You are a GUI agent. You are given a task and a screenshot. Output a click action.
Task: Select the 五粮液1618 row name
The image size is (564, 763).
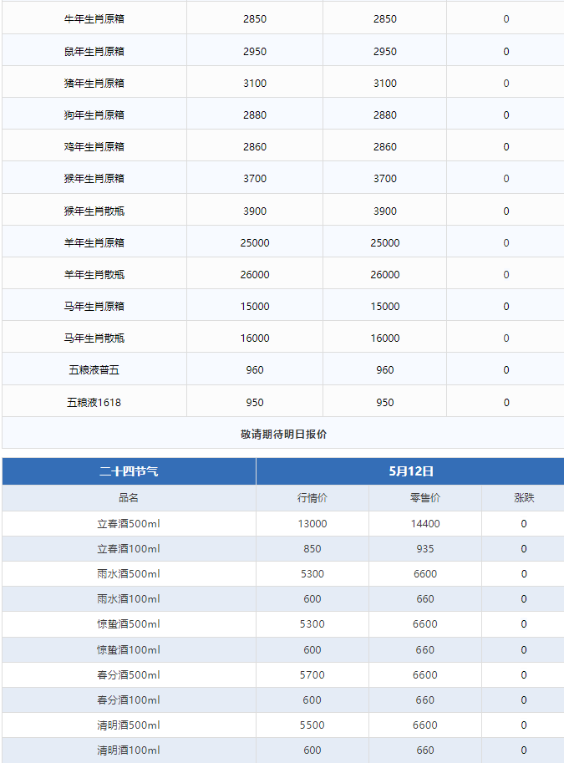94,403
